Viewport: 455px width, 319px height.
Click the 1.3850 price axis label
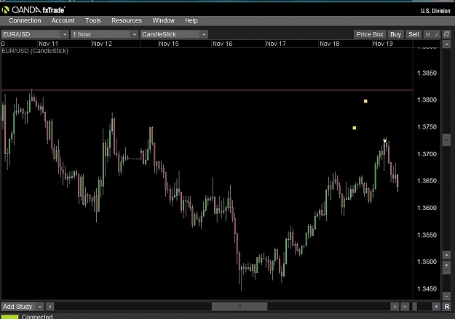[x=427, y=73]
